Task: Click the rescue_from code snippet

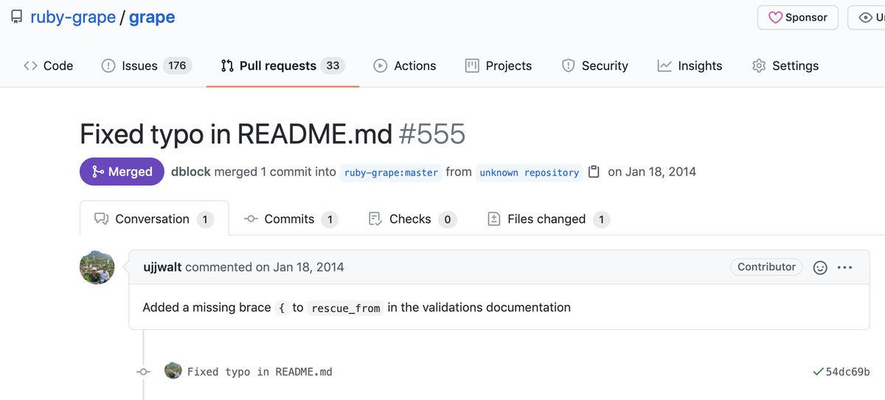Action: pyautogui.click(x=346, y=308)
